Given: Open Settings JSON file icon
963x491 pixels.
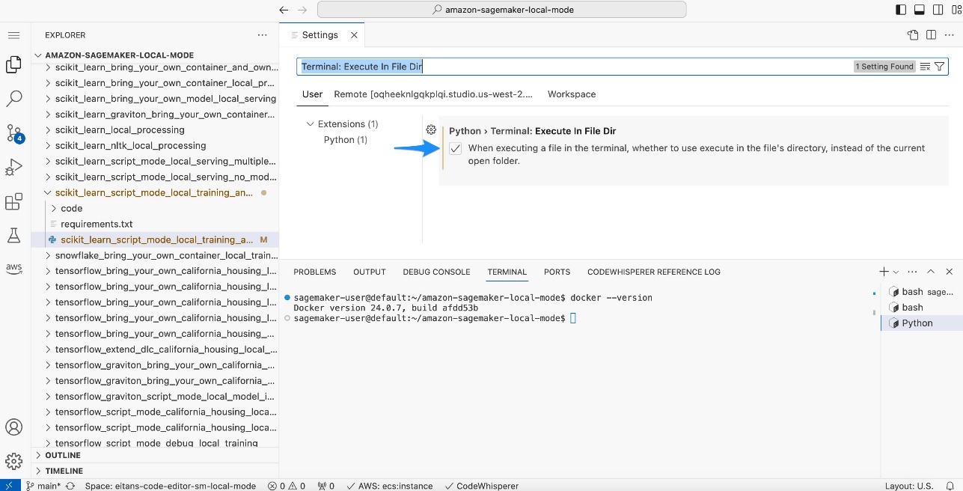Looking at the screenshot, I should coord(913,34).
